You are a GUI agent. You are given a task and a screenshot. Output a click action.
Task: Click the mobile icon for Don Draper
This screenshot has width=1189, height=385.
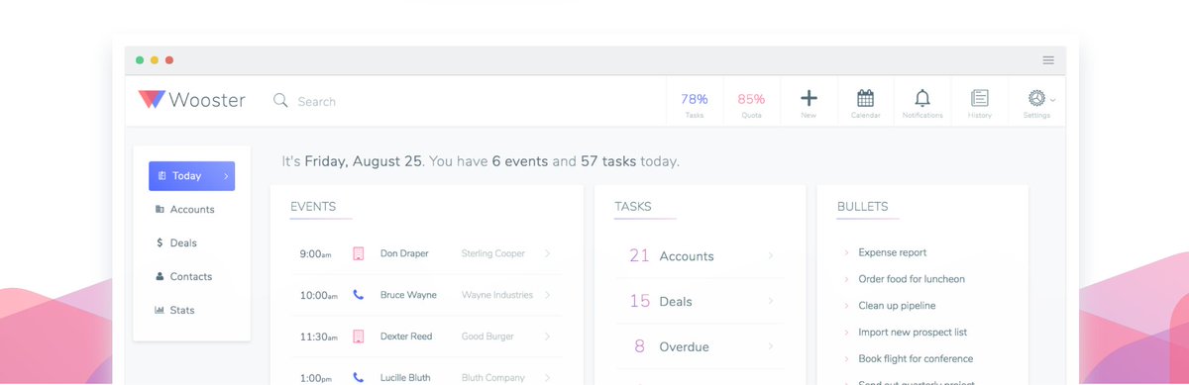coord(359,253)
